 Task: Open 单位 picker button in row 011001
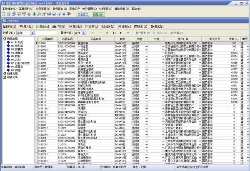(248, 43)
